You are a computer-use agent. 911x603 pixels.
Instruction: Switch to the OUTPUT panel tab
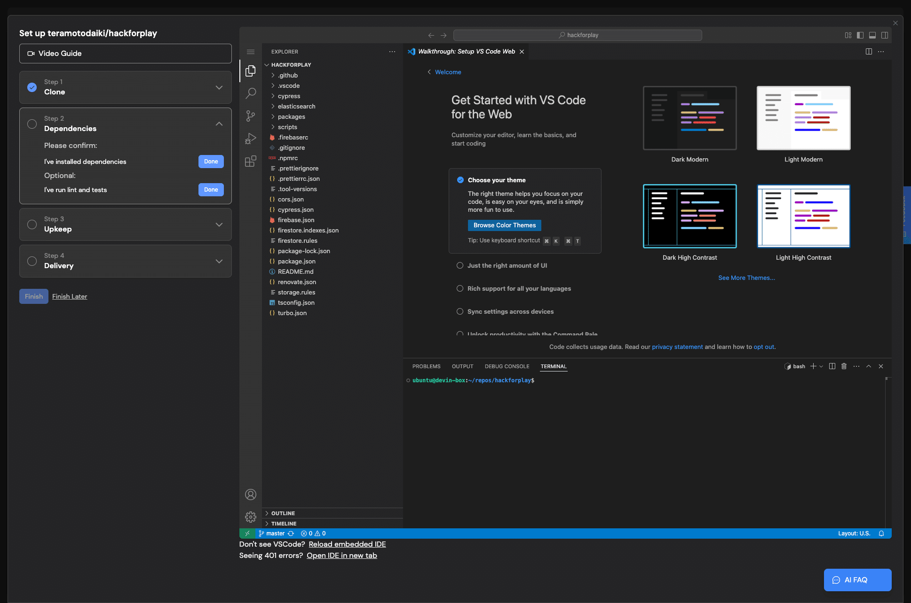(x=462, y=366)
